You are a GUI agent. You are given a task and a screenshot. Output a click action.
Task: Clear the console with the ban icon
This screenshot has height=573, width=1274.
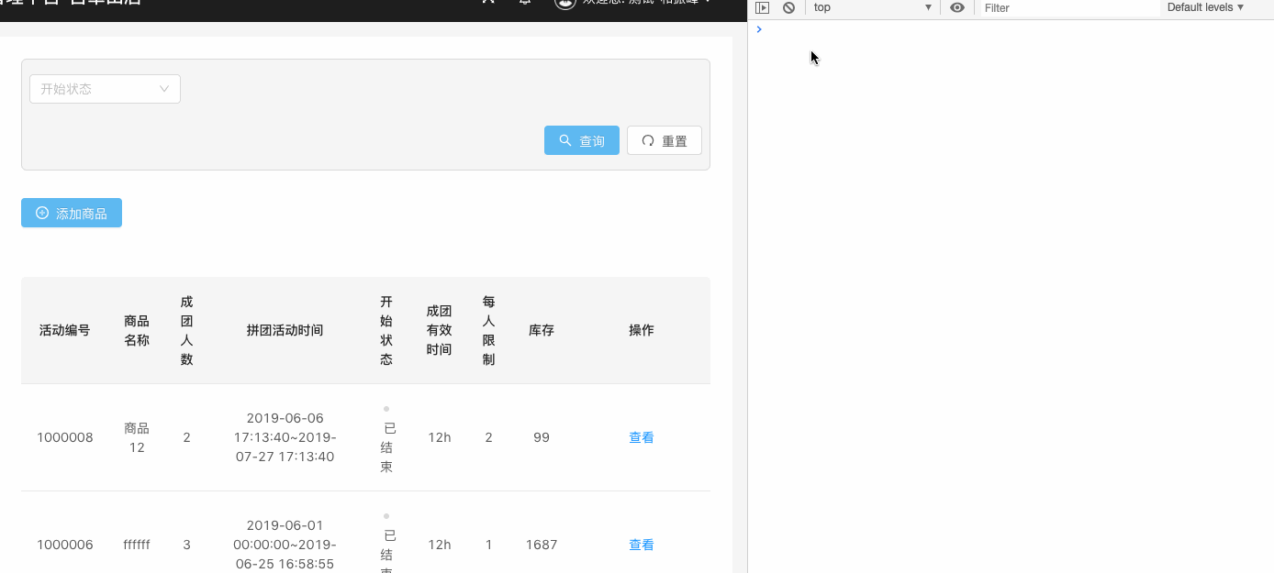pyautogui.click(x=788, y=7)
